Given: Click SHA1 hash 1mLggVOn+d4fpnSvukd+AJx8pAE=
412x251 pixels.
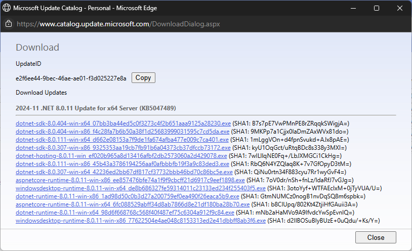Looking at the screenshot, I should (x=299, y=140).
